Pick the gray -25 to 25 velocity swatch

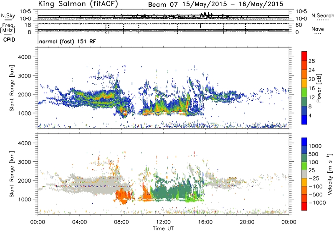pos(304,174)
